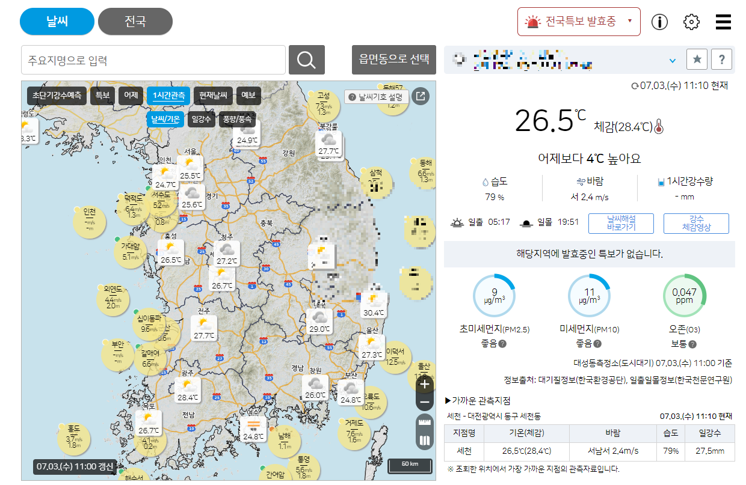Click Changwon weather marker 26.0℃
The image size is (746, 485).
pyautogui.click(x=315, y=388)
